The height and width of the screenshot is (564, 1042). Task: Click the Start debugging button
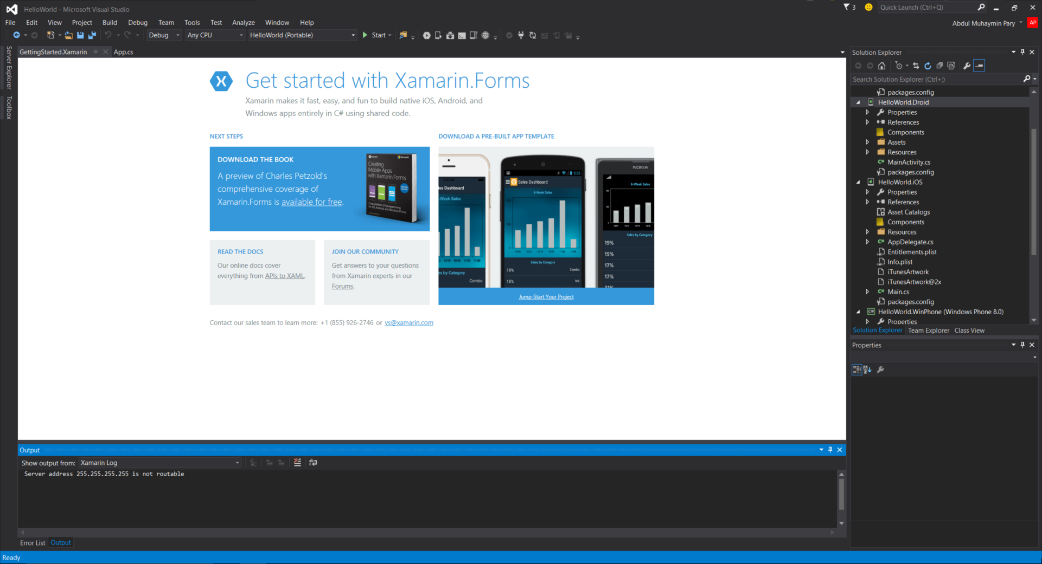[374, 35]
